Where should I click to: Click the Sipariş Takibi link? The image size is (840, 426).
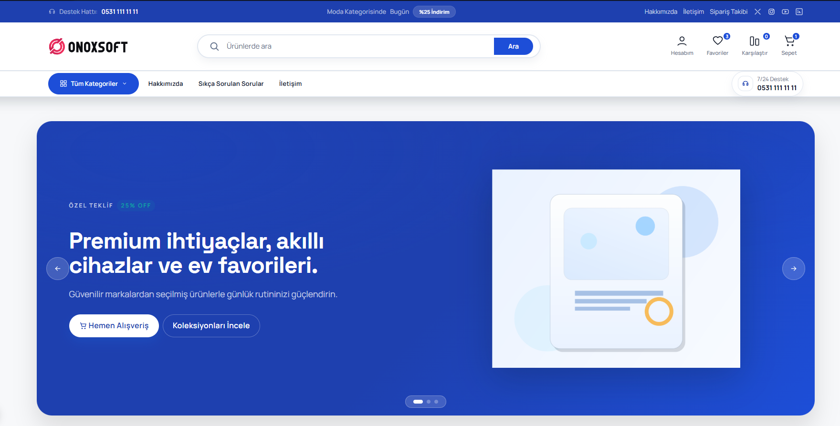(728, 12)
